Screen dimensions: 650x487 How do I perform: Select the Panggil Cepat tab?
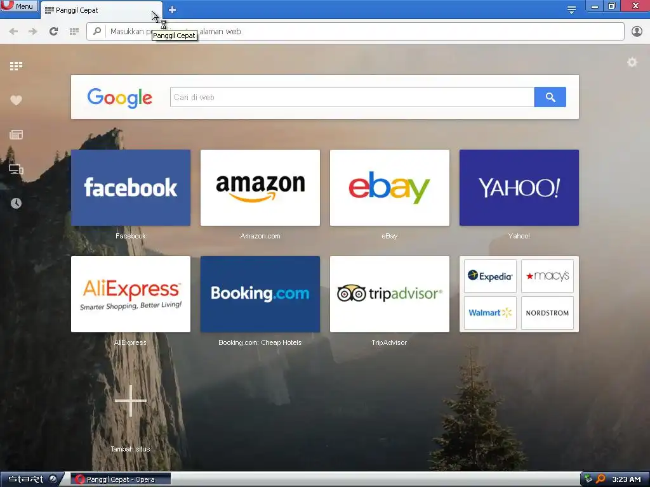pyautogui.click(x=101, y=10)
